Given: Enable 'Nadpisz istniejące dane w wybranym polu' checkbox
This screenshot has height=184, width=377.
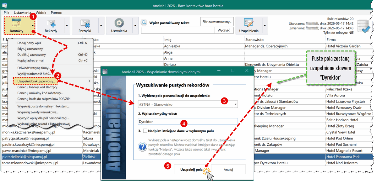Looking at the screenshot, I should click(145, 131).
